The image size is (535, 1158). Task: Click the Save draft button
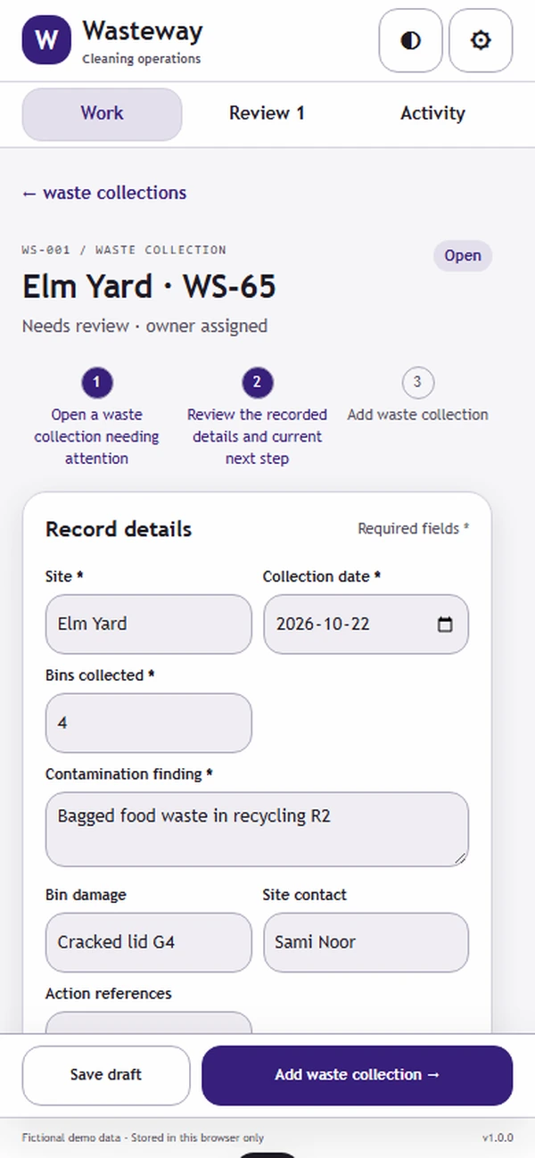106,1075
